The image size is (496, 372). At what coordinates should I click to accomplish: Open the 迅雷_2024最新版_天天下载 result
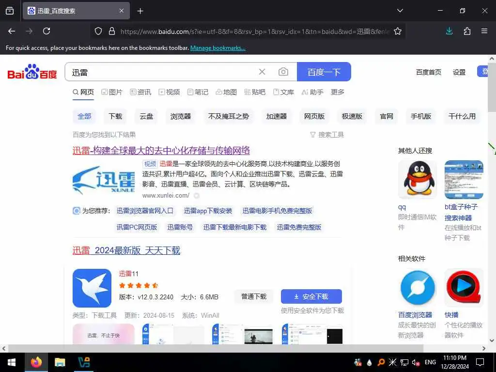pos(126,250)
